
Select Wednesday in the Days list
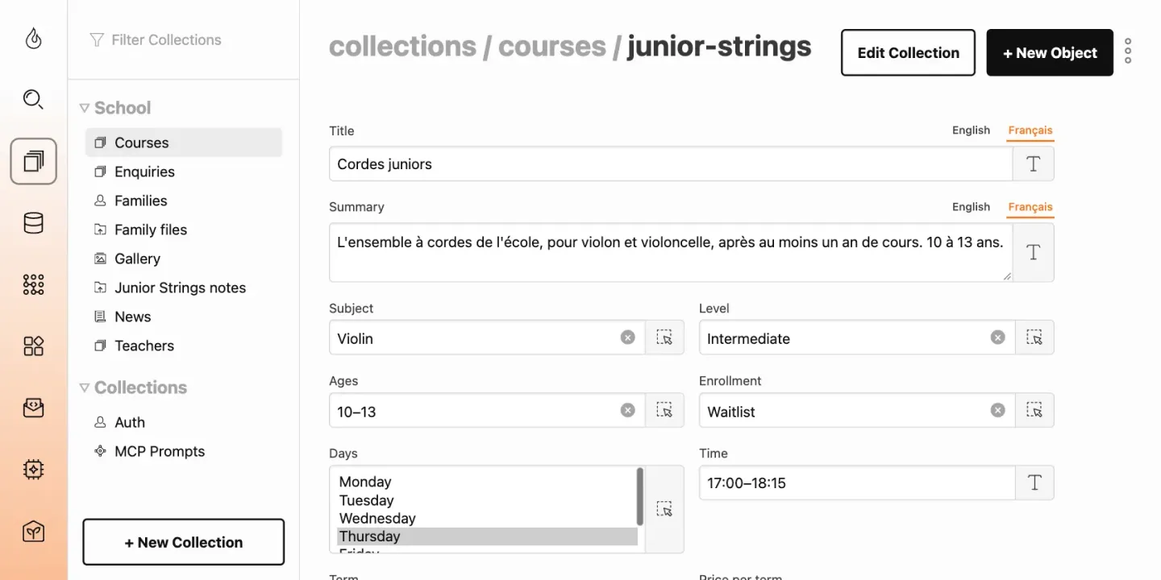pyautogui.click(x=487, y=518)
